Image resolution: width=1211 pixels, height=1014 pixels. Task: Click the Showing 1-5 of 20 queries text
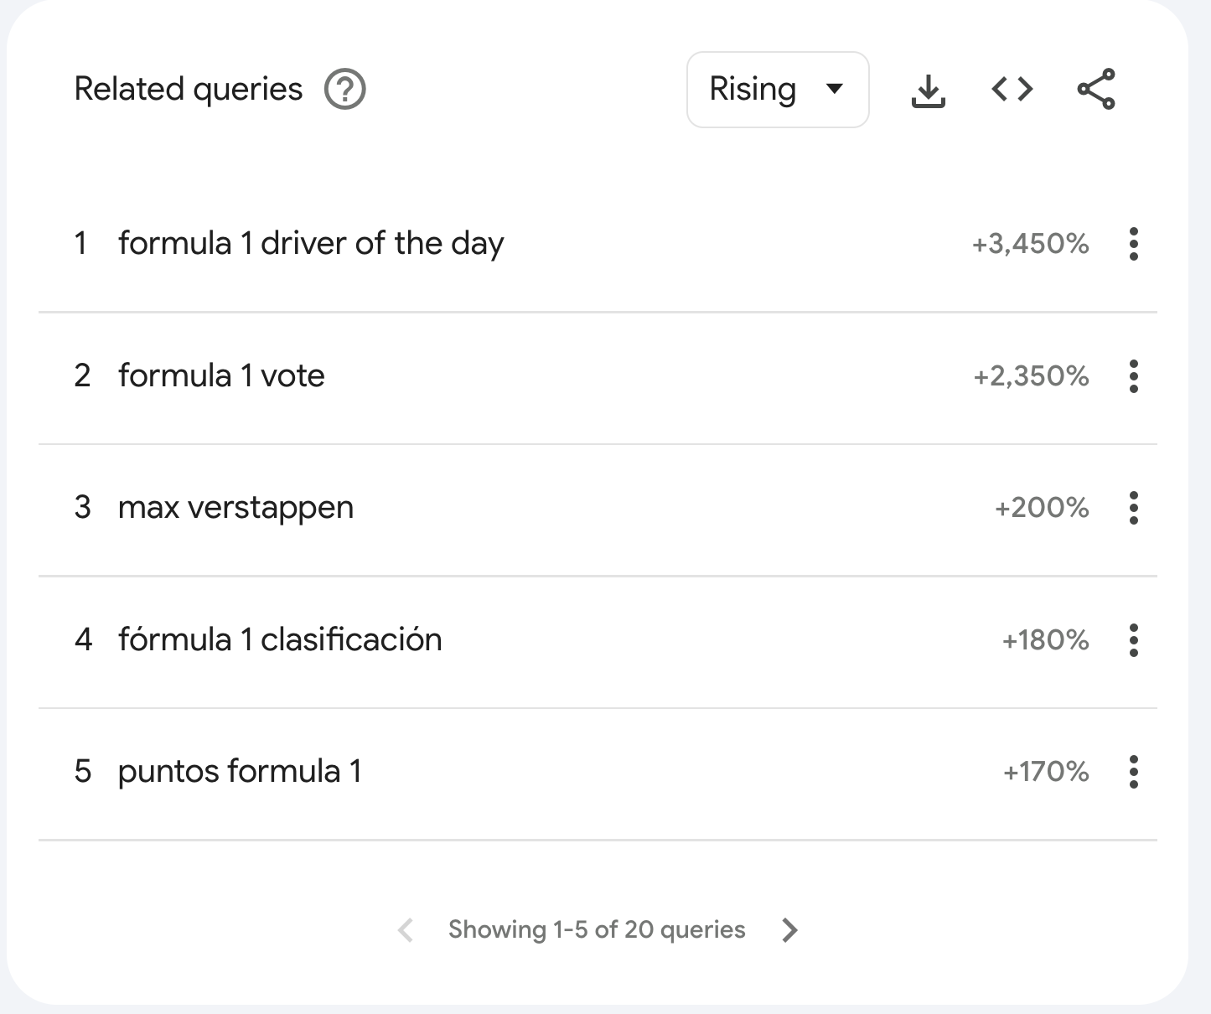597,929
